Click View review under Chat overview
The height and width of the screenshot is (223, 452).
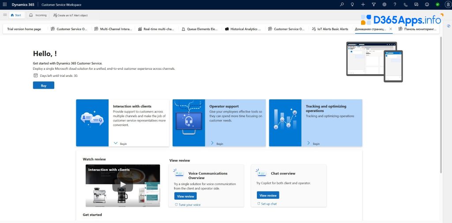pos(268,195)
